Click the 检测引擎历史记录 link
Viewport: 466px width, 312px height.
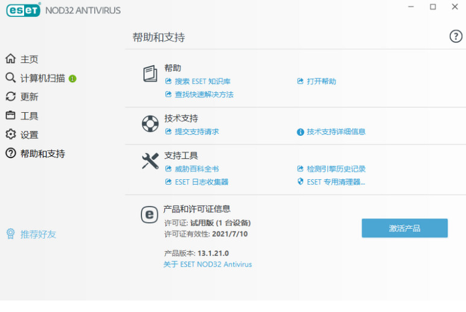336,169
